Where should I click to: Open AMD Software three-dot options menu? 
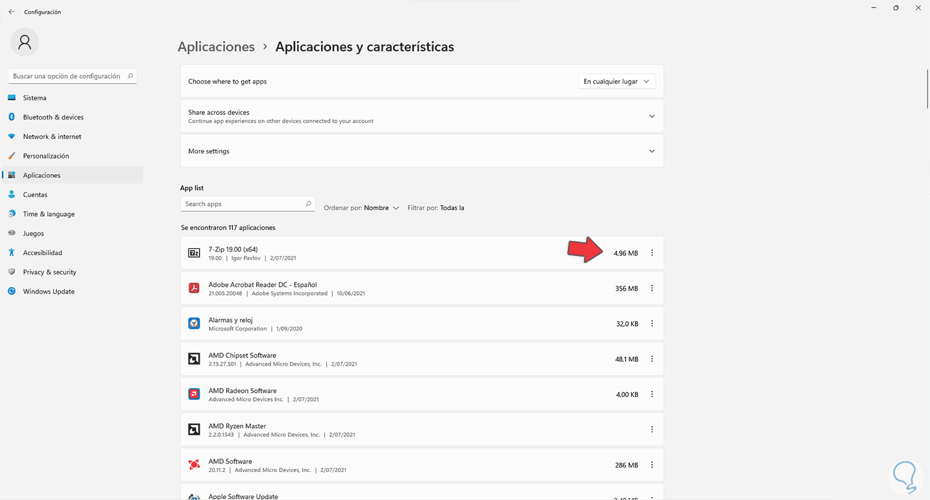[652, 465]
